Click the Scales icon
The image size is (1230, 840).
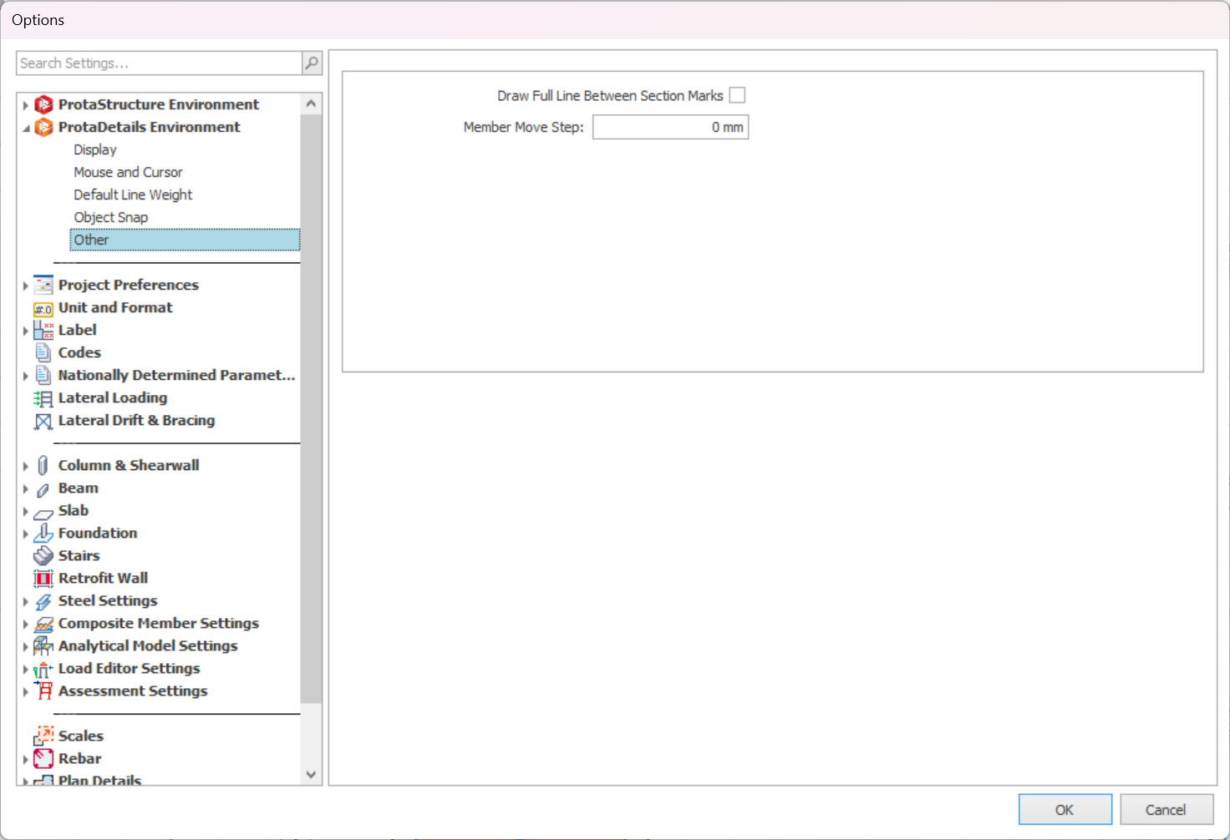pyautogui.click(x=43, y=736)
